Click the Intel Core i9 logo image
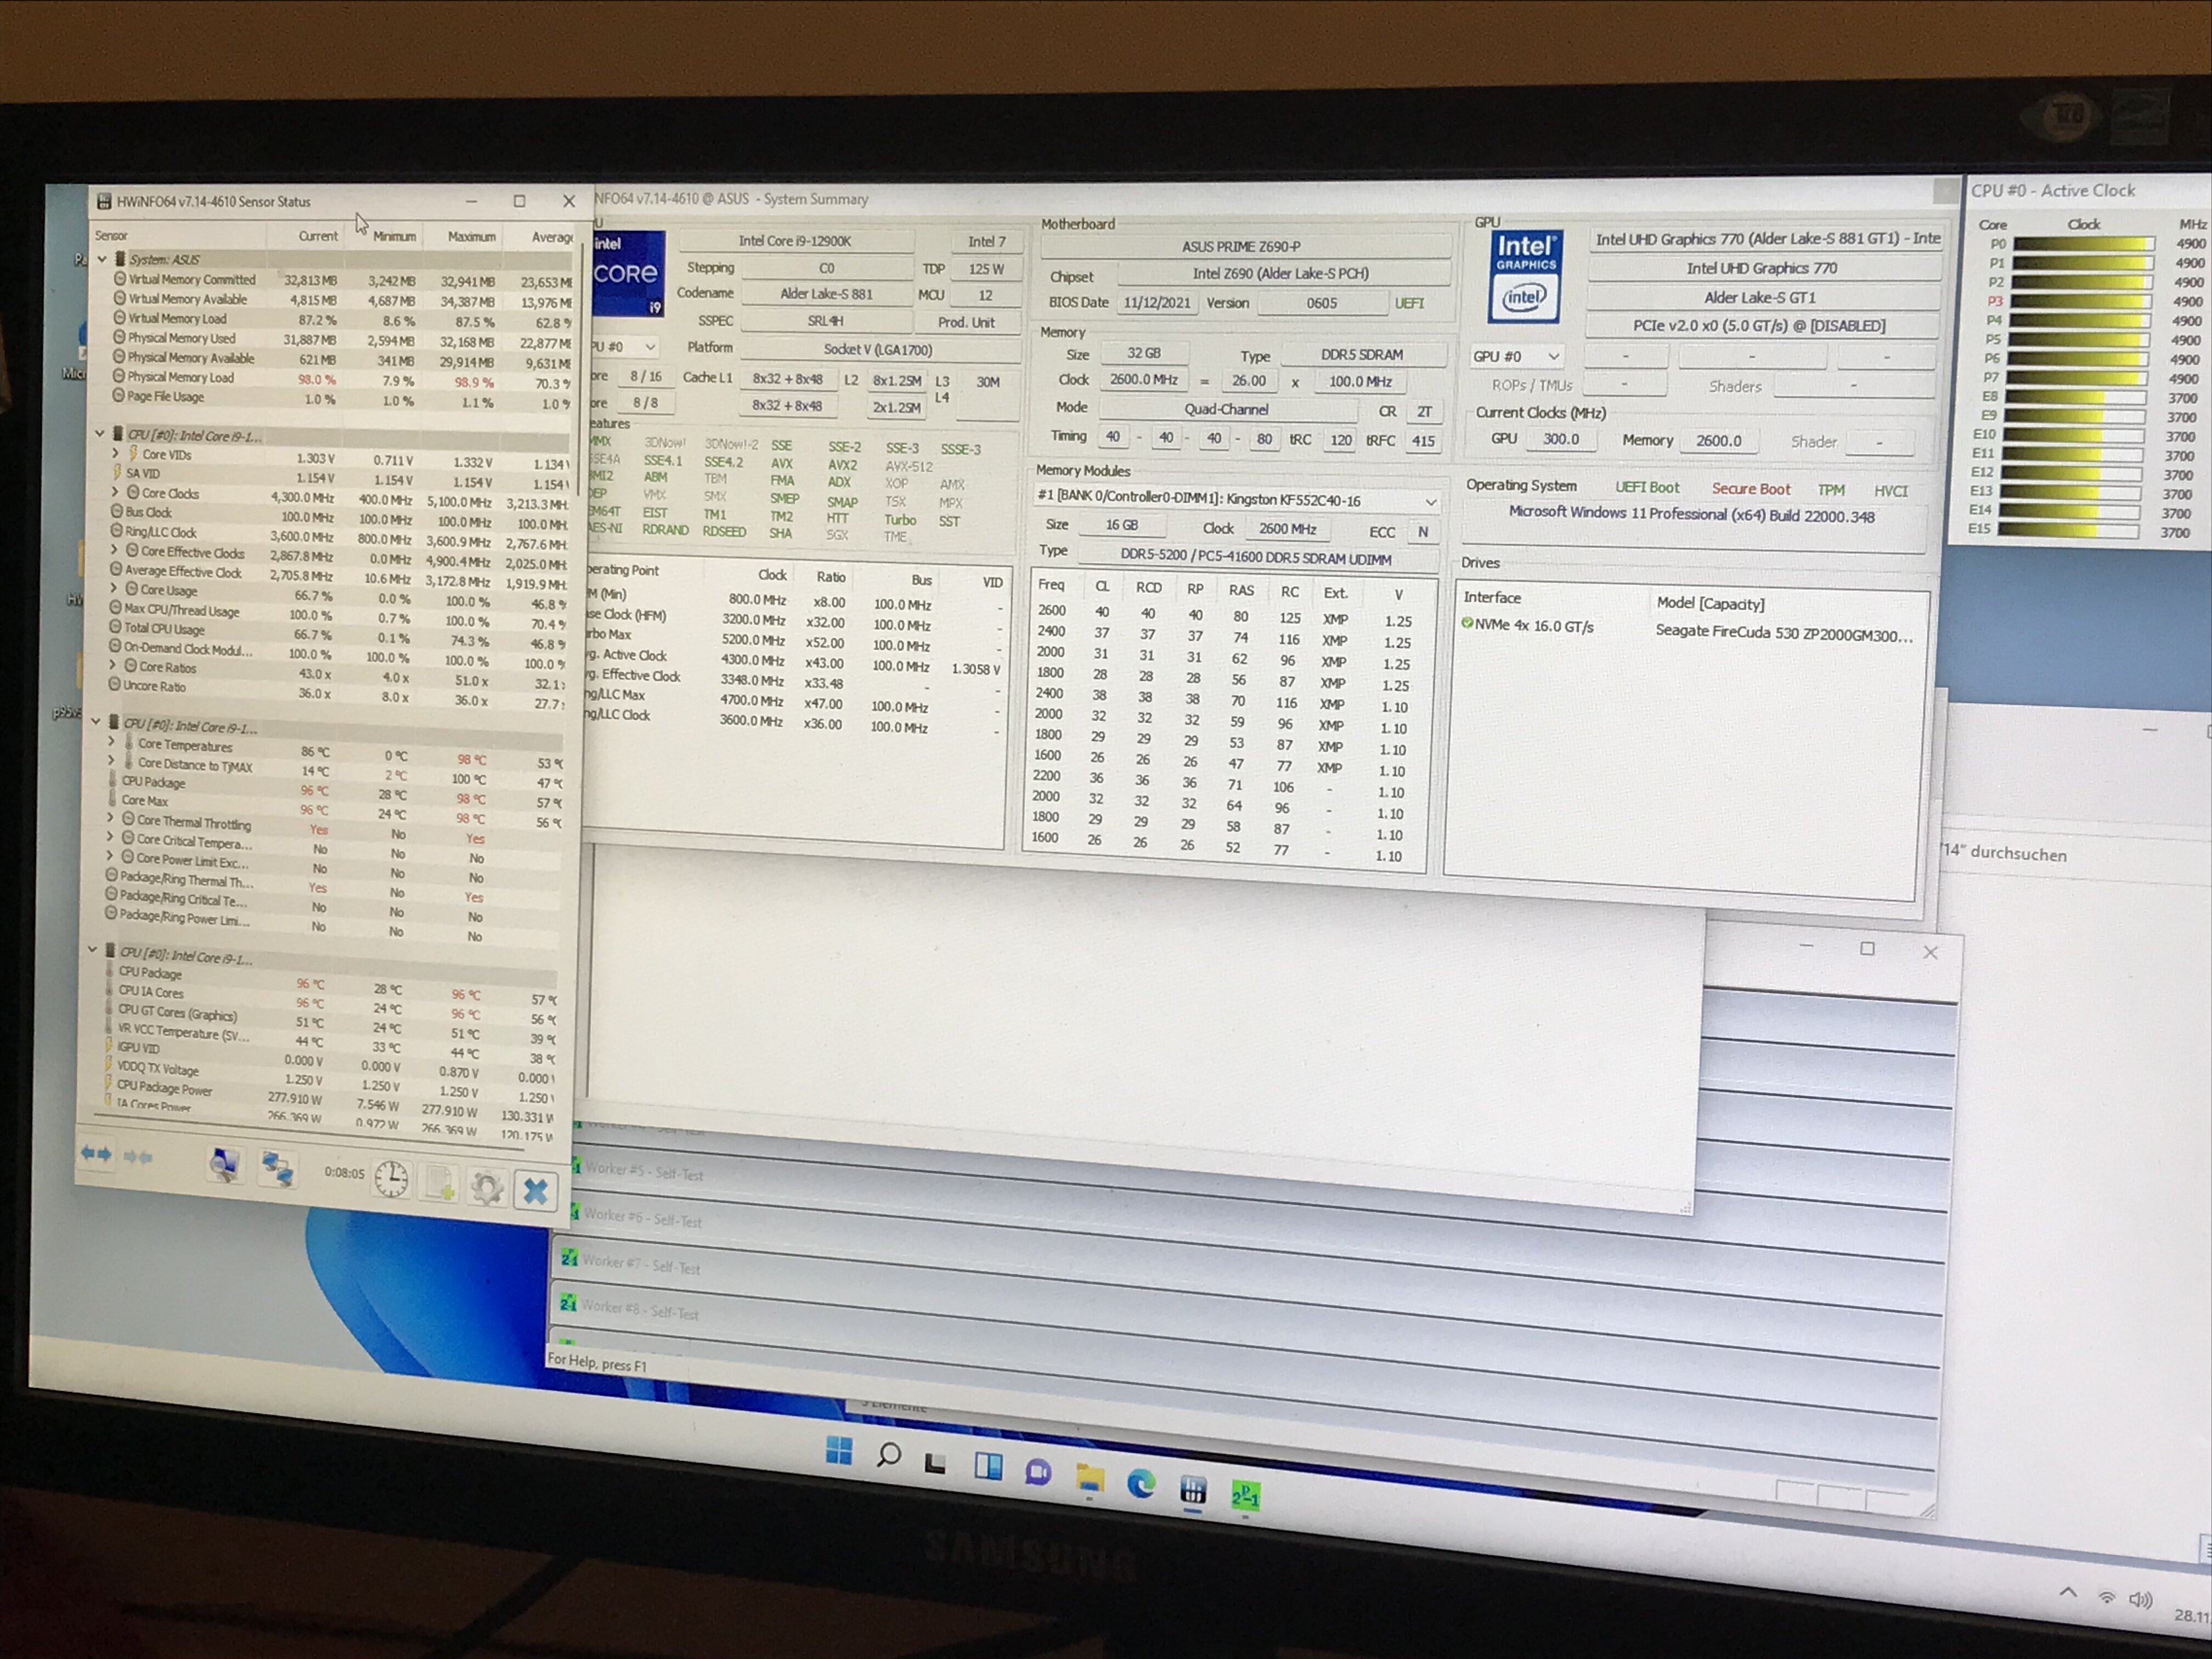2212x1659 pixels. pyautogui.click(x=628, y=274)
